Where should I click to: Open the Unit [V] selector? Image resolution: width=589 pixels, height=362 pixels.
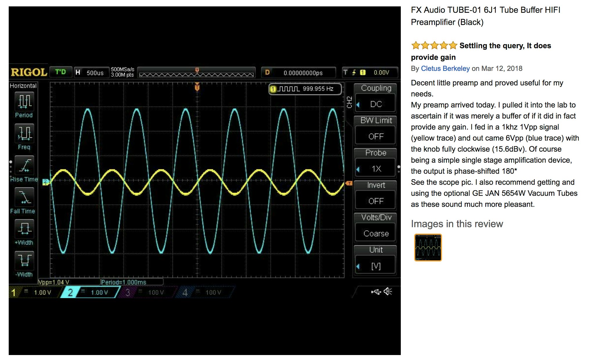(x=376, y=266)
